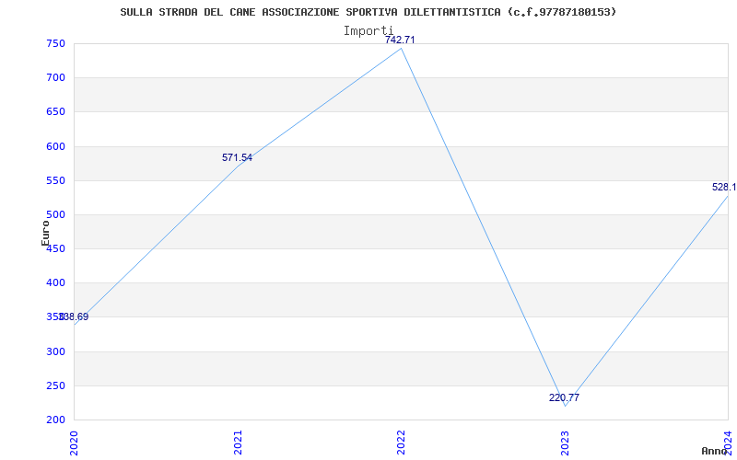Click the 300 y-axis tick
This screenshot has height=460, width=737.
pos(55,351)
